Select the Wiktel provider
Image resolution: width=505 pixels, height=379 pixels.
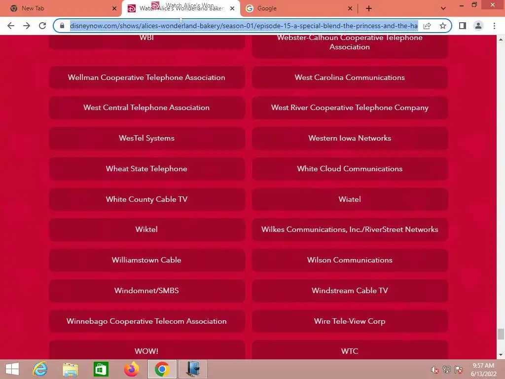tap(147, 229)
